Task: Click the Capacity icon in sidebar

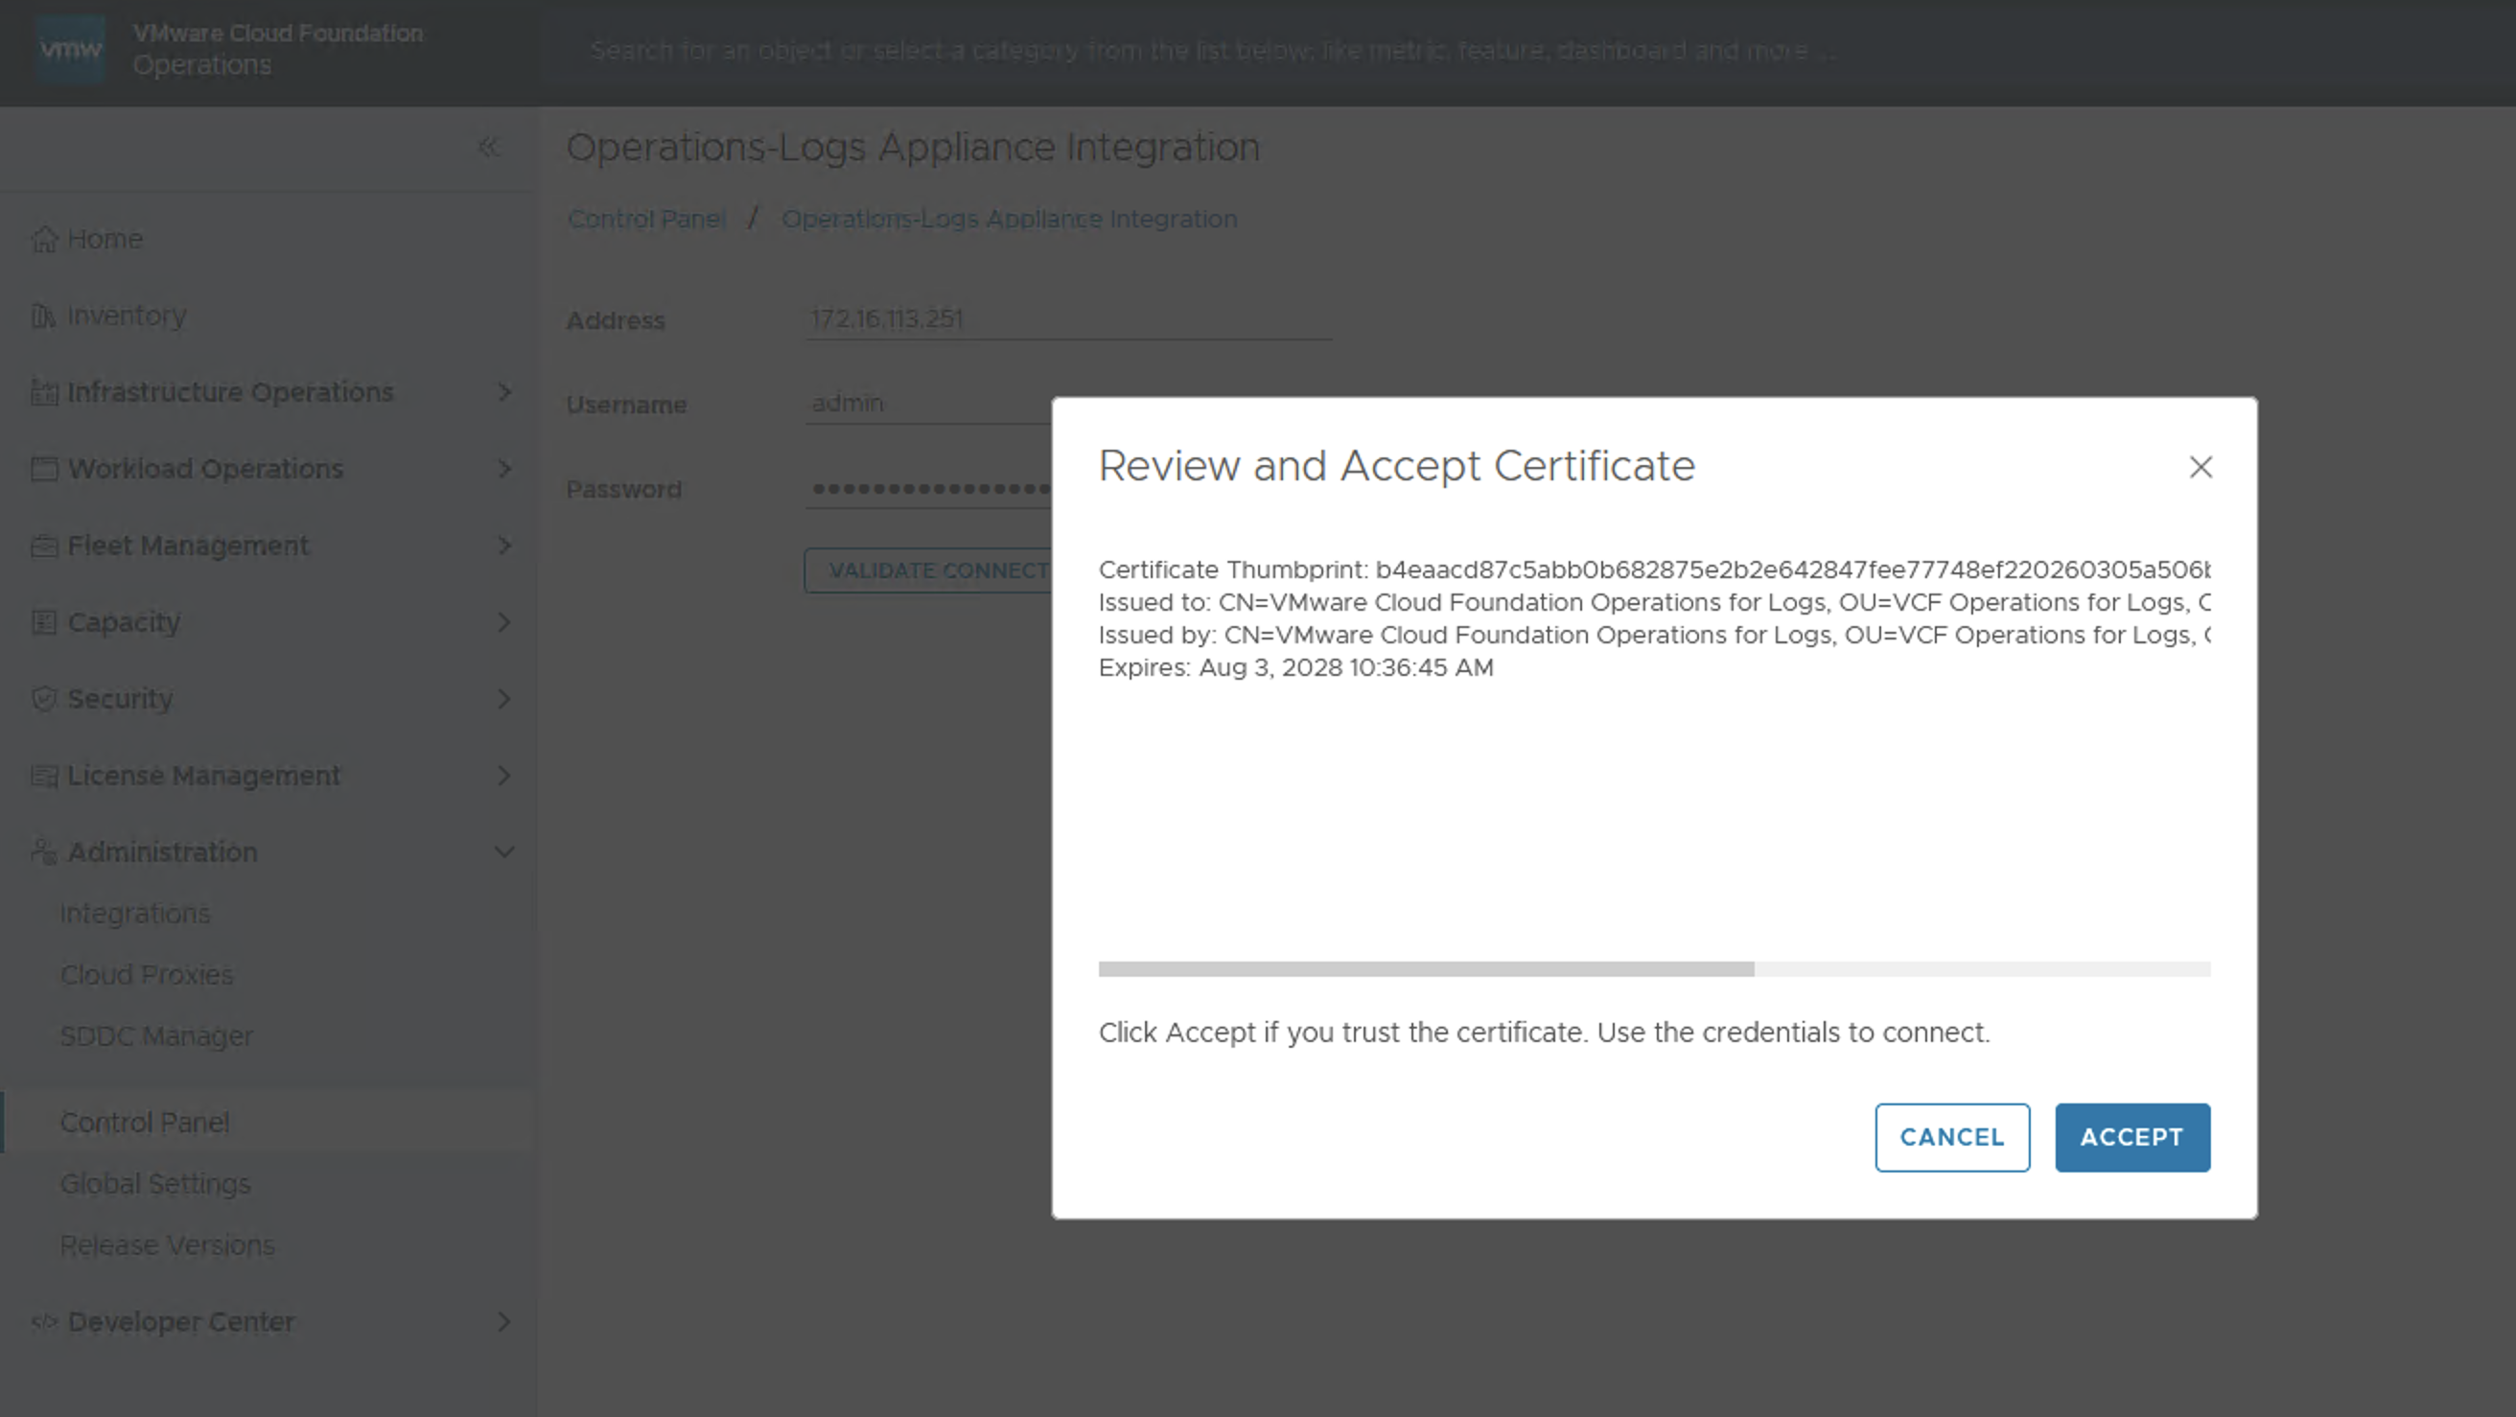Action: click(44, 622)
